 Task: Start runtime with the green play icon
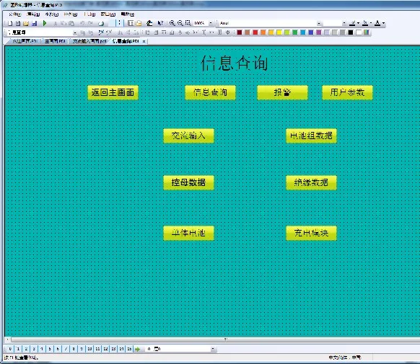coord(45,23)
